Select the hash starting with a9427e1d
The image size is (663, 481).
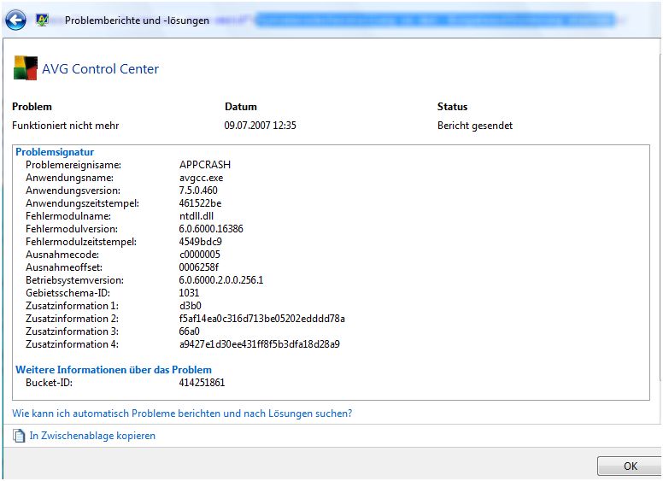260,344
